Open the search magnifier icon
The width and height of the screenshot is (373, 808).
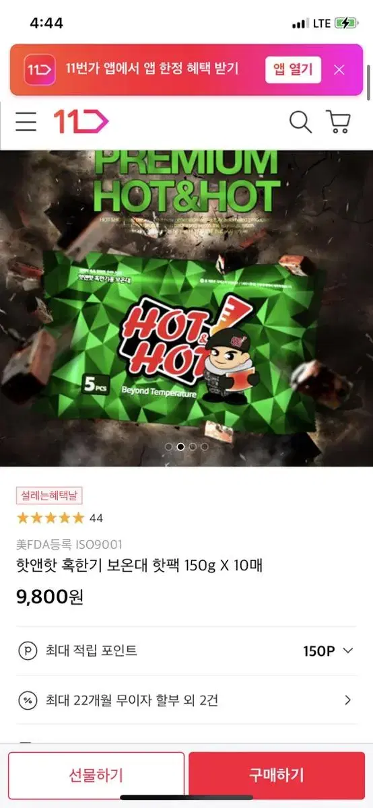(300, 122)
